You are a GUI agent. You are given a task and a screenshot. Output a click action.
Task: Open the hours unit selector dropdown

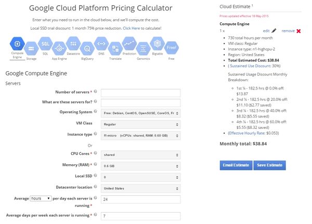[x=41, y=198]
